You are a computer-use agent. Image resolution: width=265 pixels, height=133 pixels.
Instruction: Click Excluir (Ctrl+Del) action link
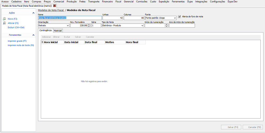point(16,27)
